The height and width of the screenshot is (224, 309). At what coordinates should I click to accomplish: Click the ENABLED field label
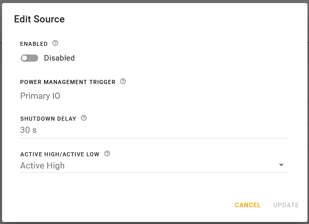[x=34, y=44]
